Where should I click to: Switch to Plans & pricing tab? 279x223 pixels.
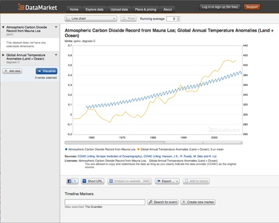click(146, 10)
